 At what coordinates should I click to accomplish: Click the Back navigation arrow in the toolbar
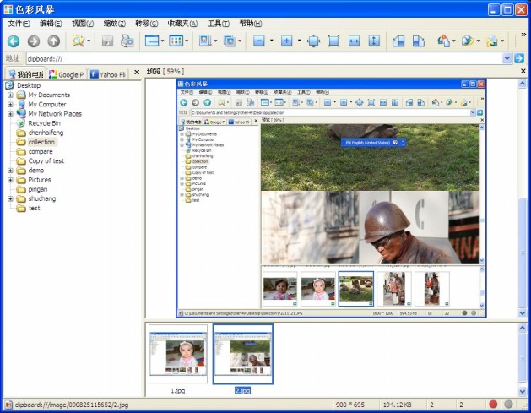[14, 41]
